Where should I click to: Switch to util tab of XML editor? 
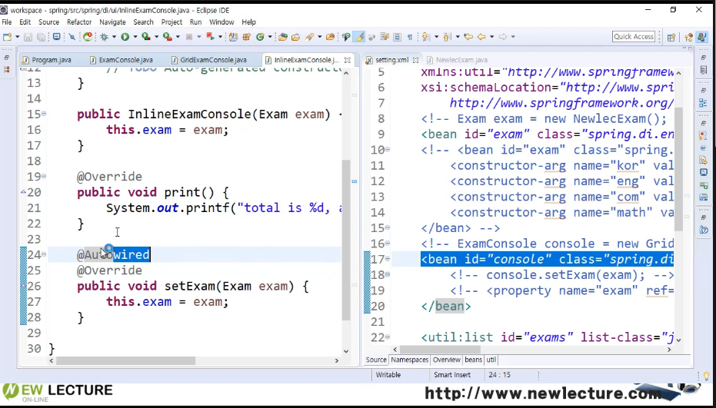tap(491, 360)
